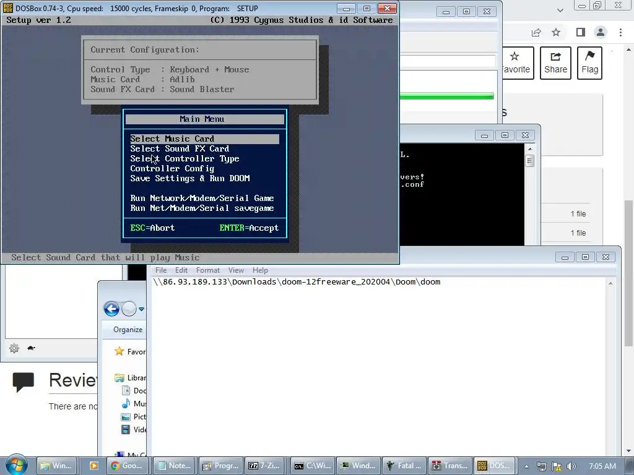Click ENTER=Accept label in setup menu

point(249,228)
